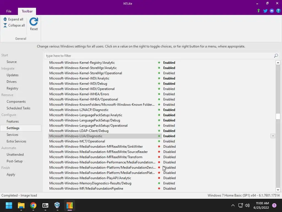Open Extra Services page
The image size is (282, 212).
tap(16, 141)
